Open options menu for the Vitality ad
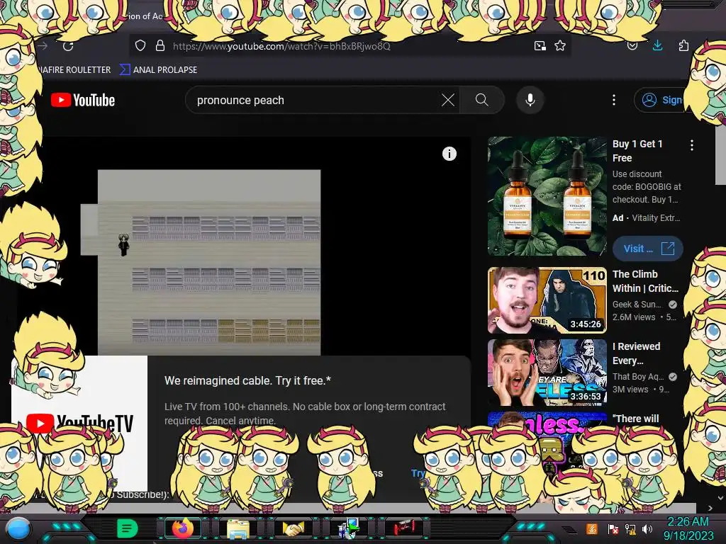The image size is (726, 544). point(692,145)
